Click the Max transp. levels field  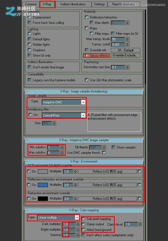[118, 39]
